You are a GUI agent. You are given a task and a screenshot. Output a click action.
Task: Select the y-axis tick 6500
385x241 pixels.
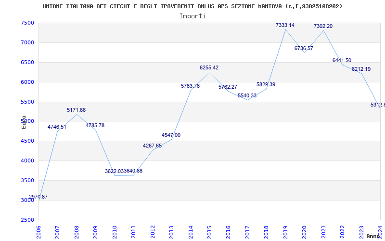pyautogui.click(x=27, y=62)
